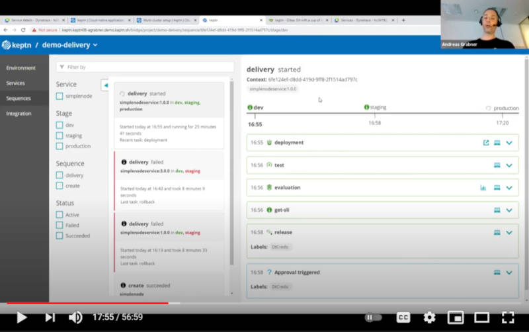Click the deployment task icon

[x=269, y=142]
